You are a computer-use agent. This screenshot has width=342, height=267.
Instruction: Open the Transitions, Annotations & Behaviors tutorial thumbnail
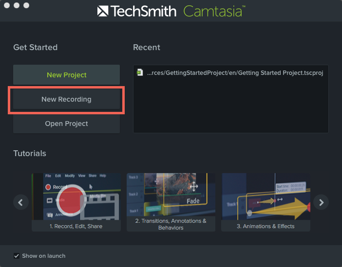(171, 195)
